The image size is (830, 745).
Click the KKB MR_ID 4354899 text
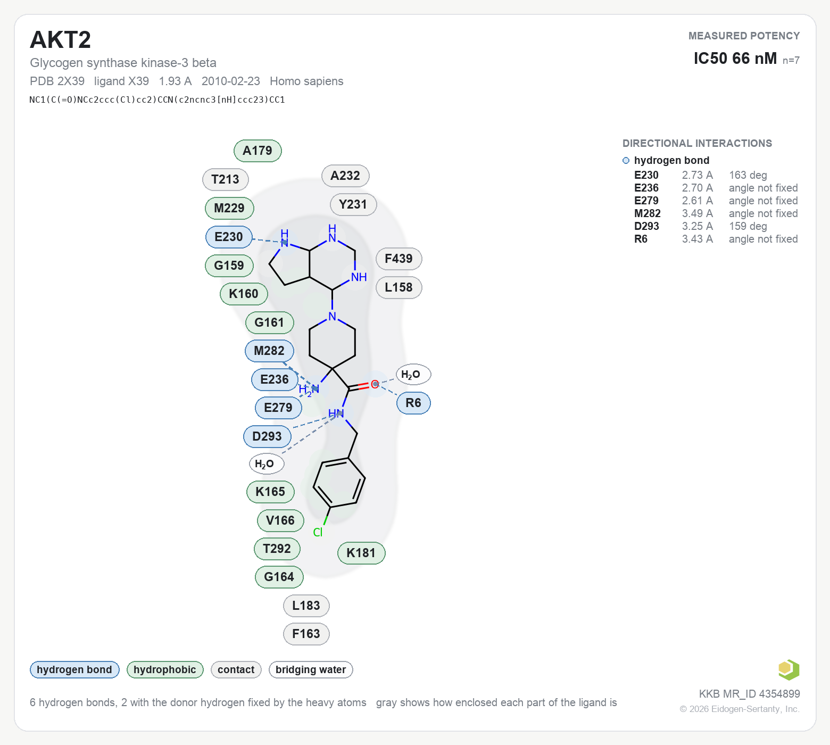tap(750, 694)
